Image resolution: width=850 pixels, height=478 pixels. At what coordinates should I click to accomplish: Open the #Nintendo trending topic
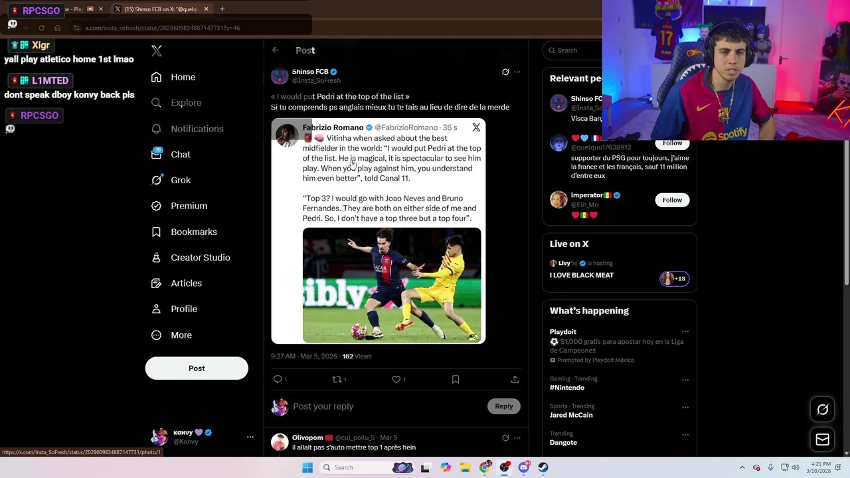coord(567,388)
